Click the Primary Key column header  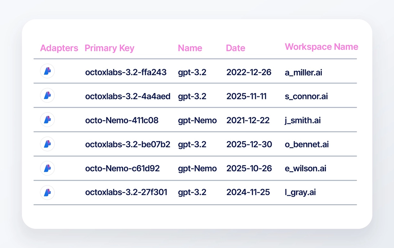(110, 48)
